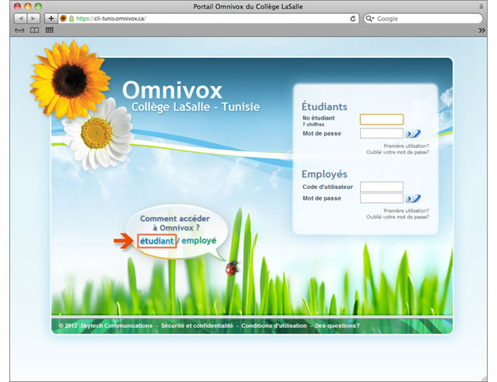Open Conditions d'utilisation footer link
This screenshot has width=497, height=382.
click(x=274, y=325)
